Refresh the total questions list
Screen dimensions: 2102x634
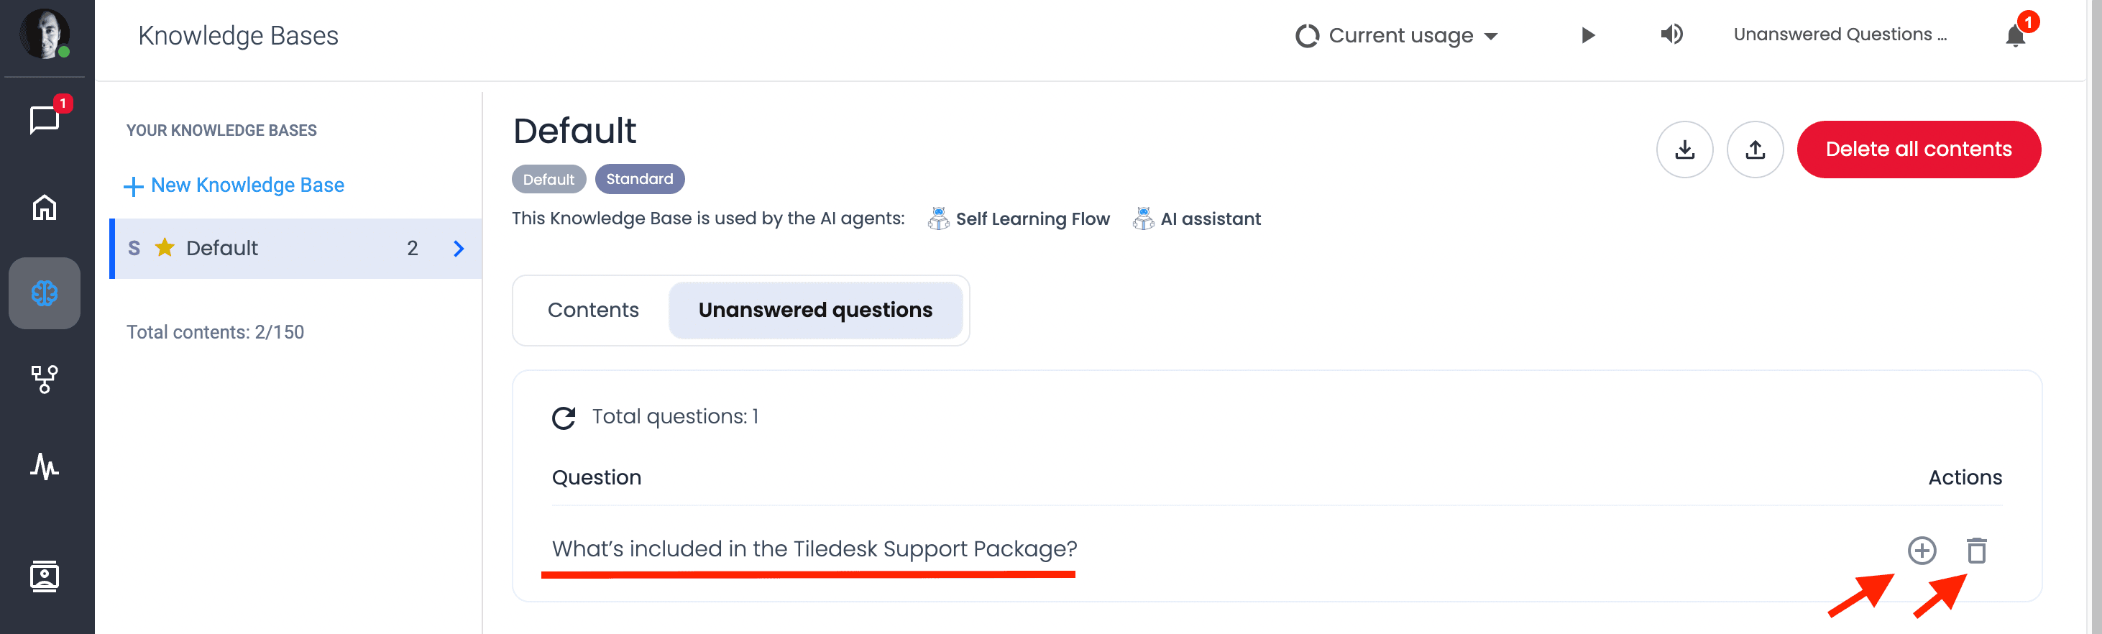click(564, 418)
